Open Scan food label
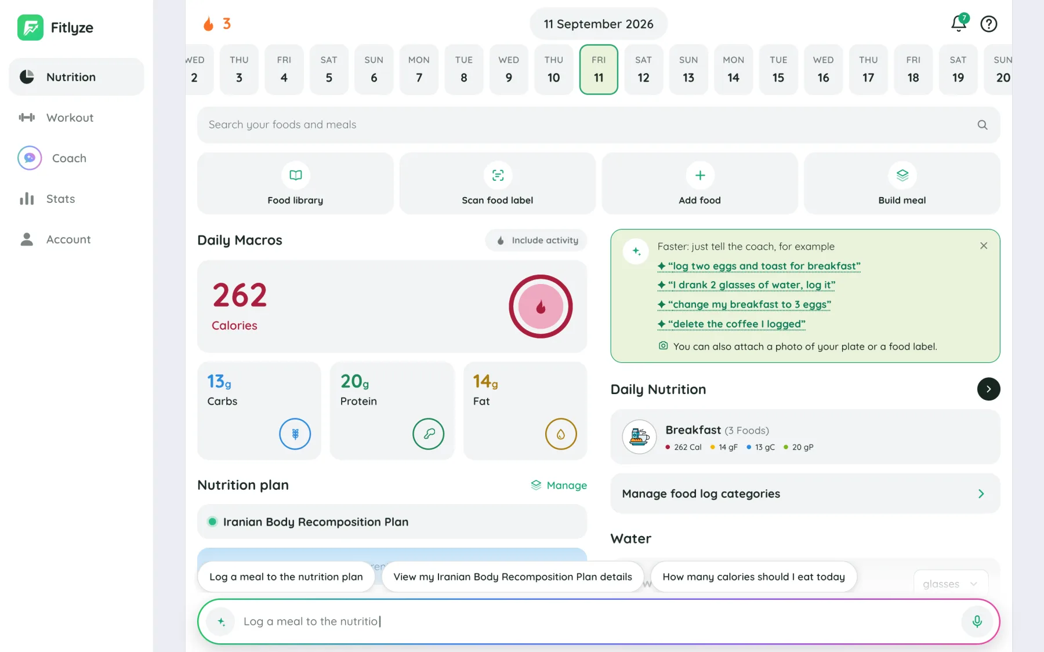This screenshot has width=1044, height=652. coord(498,184)
